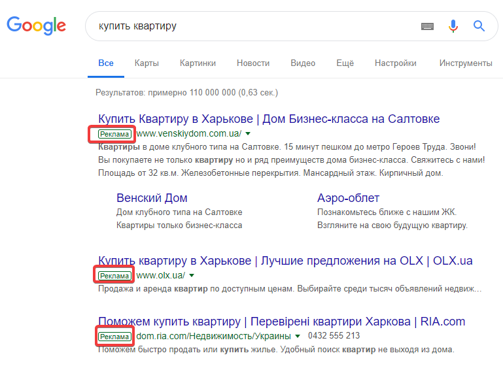Expand the arrow next to www.venskiydom.com.ua
The image size is (503, 366).
pyautogui.click(x=248, y=133)
